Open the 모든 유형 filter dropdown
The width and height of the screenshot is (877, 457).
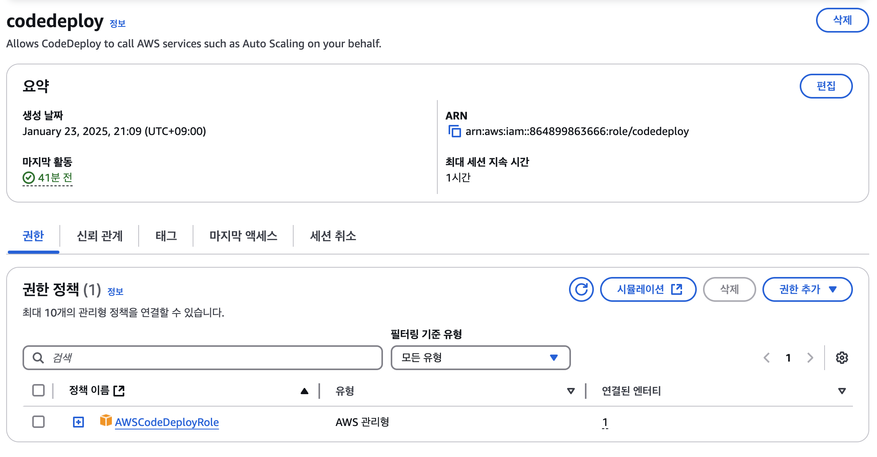click(480, 358)
